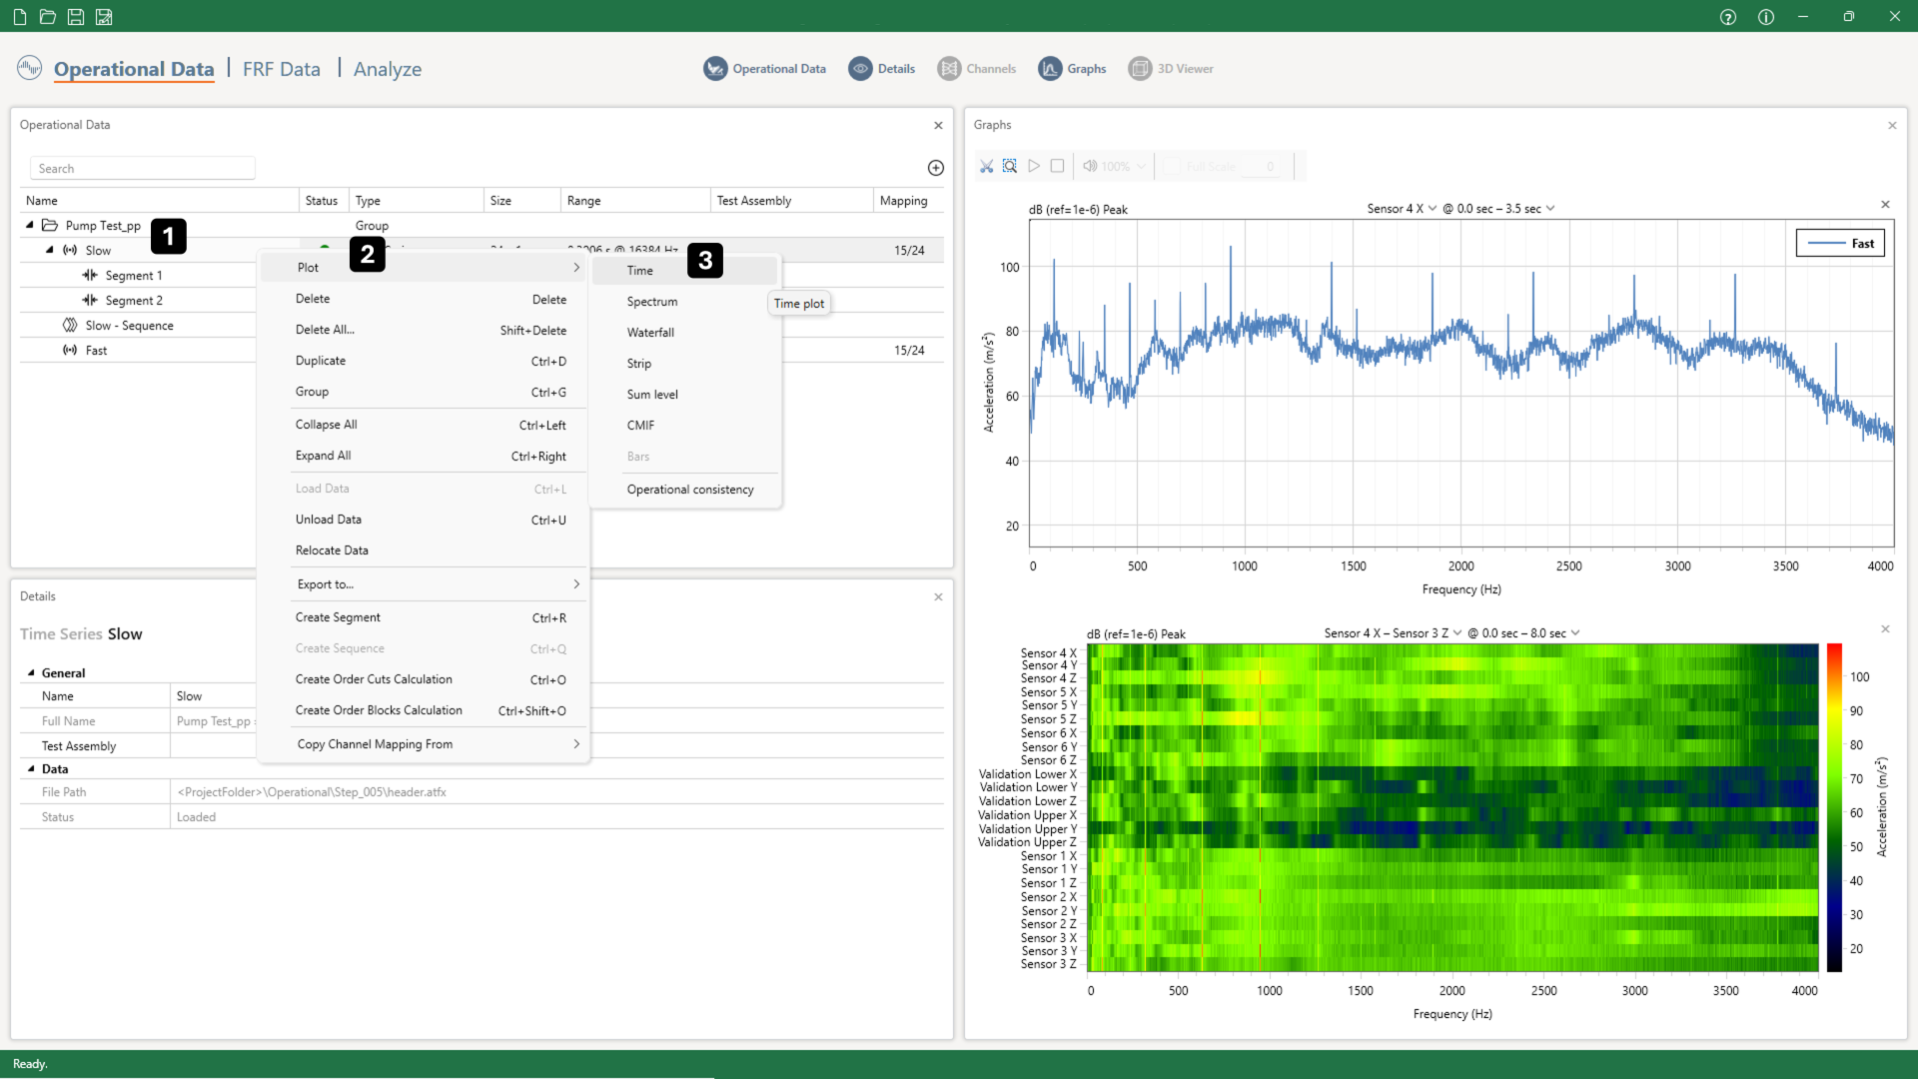Toggle the Full Scale checkbox
The image size is (1918, 1079).
(x=1172, y=167)
